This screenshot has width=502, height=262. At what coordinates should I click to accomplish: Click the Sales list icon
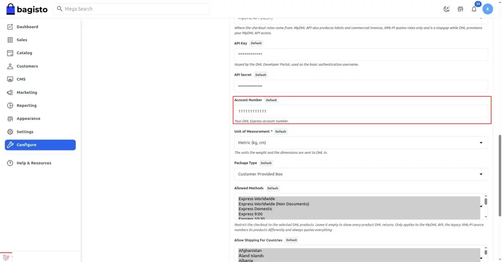[x=10, y=40]
